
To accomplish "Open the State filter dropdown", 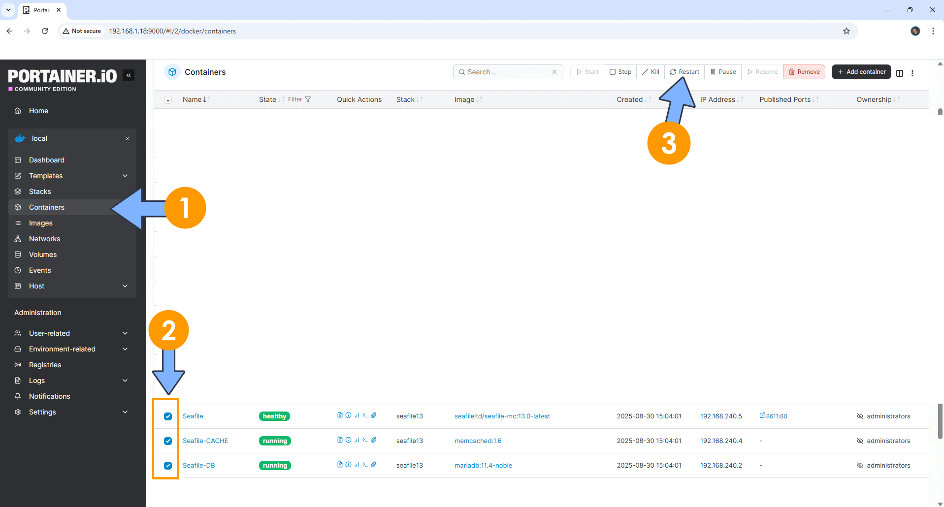I will (299, 99).
